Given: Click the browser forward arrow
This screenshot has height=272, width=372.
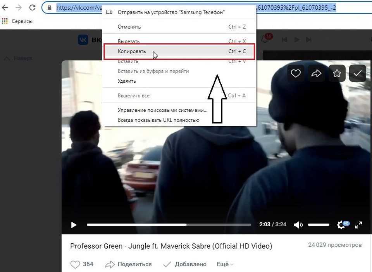Looking at the screenshot, I should pyautogui.click(x=19, y=8).
